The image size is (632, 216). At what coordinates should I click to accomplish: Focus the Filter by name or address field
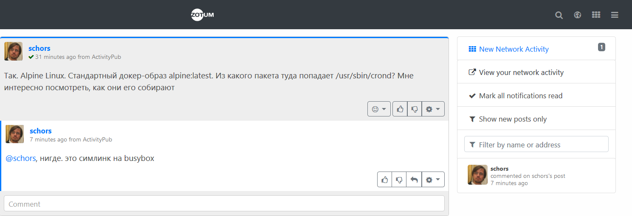pos(536,144)
